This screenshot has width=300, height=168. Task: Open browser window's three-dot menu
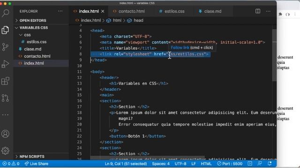click(295, 14)
